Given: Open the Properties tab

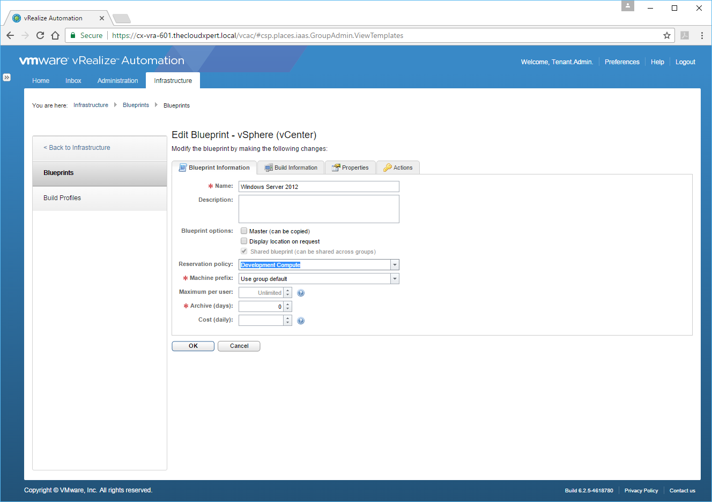Looking at the screenshot, I should (x=350, y=168).
